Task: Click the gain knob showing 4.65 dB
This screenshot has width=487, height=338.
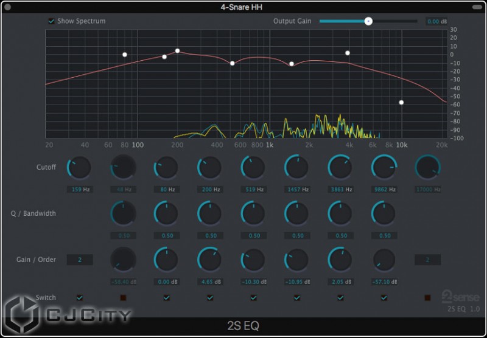Action: [x=209, y=260]
